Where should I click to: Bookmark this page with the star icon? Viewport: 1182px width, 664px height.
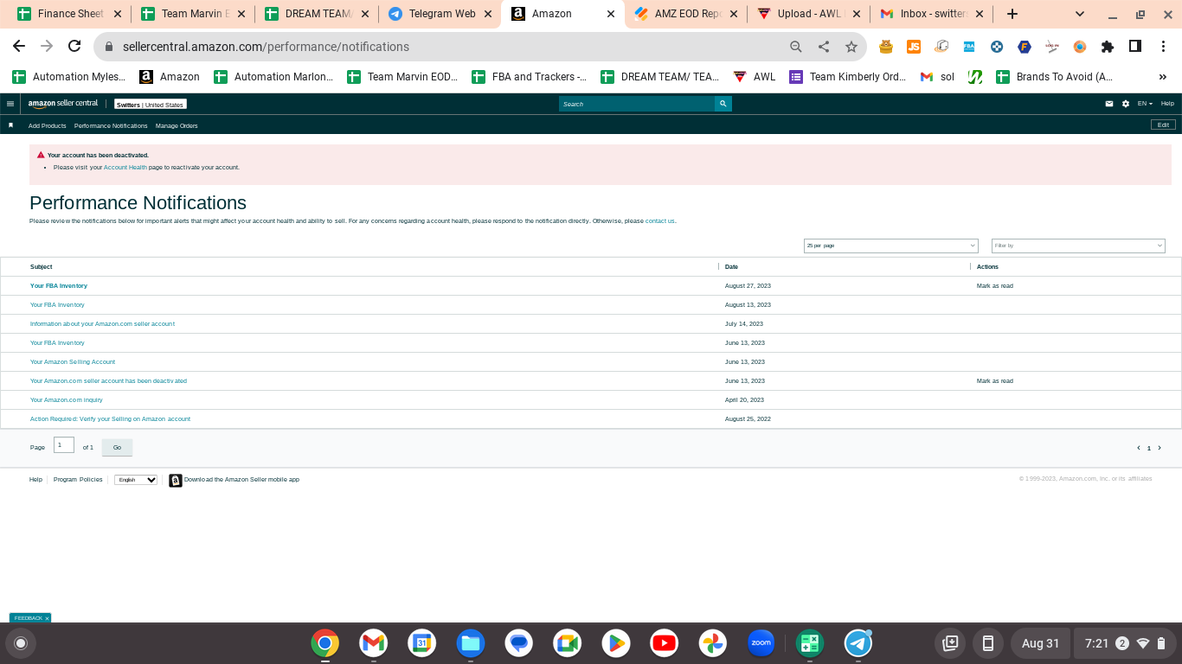tap(851, 47)
